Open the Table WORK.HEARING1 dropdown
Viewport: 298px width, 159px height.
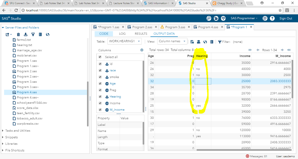[125, 41]
